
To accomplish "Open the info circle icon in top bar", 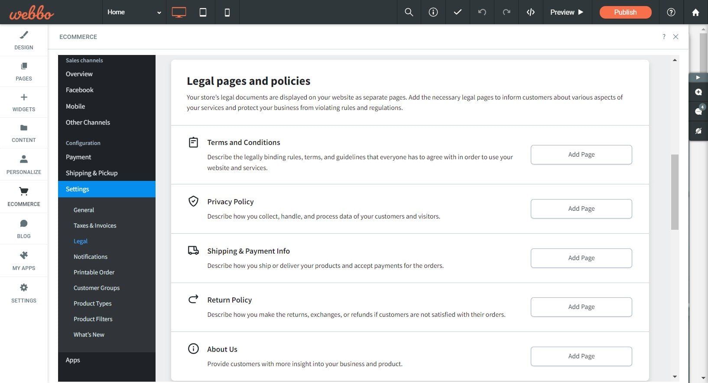I will pos(433,12).
